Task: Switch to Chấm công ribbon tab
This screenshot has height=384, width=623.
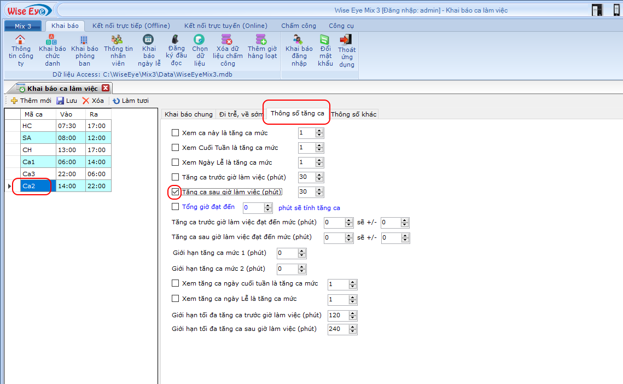Action: pyautogui.click(x=298, y=26)
